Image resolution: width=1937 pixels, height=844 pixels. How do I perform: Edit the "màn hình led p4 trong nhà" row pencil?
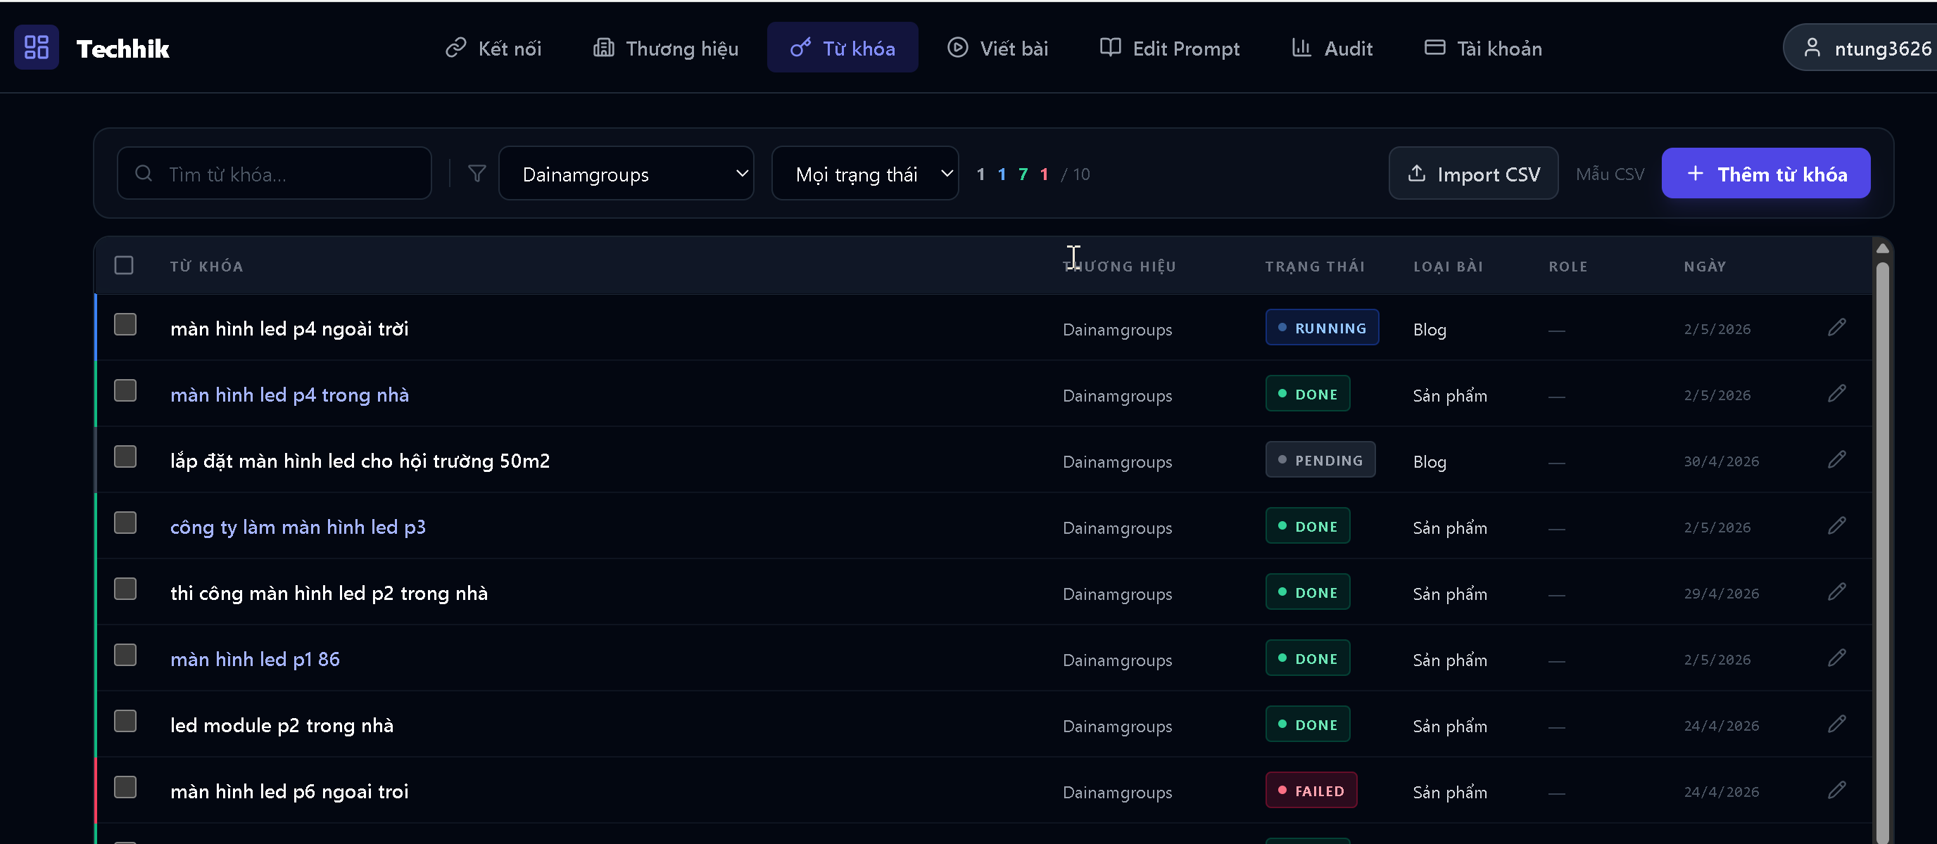pos(1836,394)
